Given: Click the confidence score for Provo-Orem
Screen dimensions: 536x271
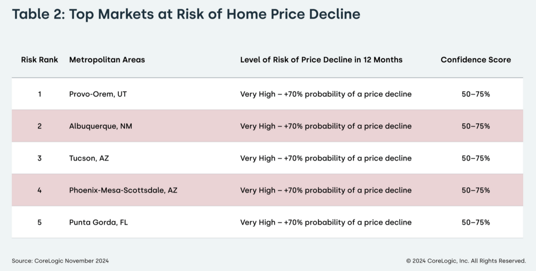Looking at the screenshot, I should coord(475,94).
